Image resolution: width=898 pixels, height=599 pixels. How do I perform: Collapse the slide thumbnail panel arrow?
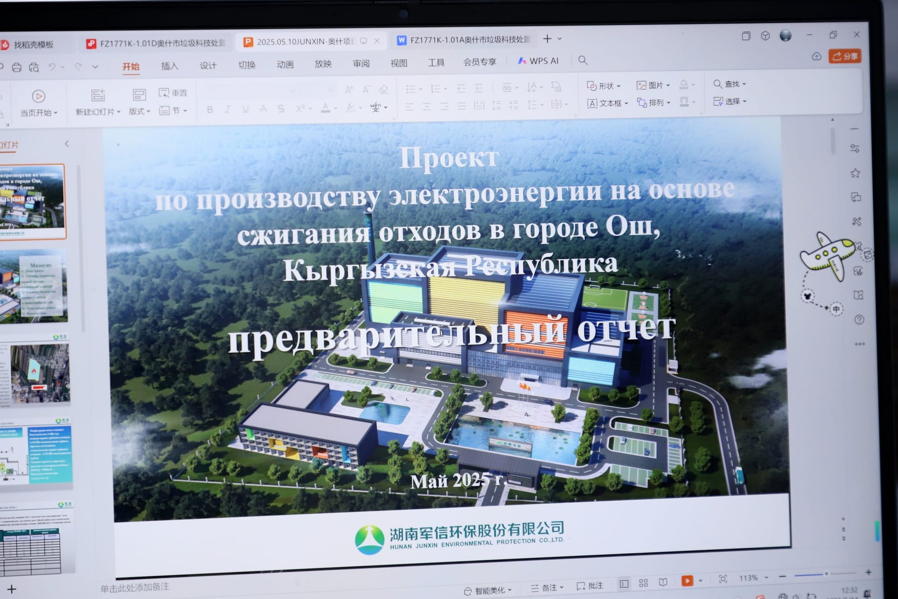67,144
